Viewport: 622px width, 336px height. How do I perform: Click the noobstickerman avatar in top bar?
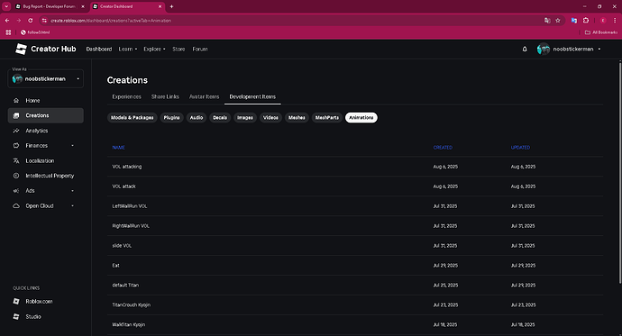click(543, 50)
